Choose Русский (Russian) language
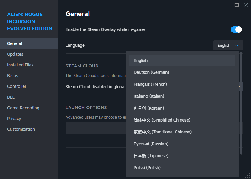Viewport: 251px width, 179px height. click(x=182, y=144)
